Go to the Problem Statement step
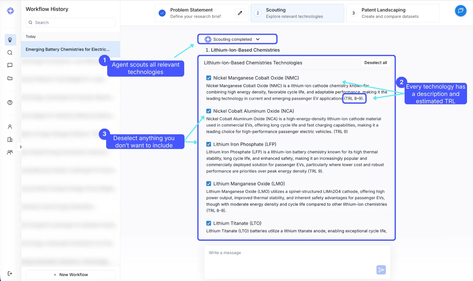Viewport: 473px width, 281px height. (201, 13)
